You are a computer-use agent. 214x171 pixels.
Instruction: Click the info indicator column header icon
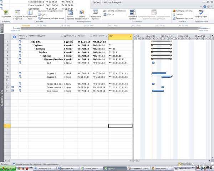tap(14, 36)
